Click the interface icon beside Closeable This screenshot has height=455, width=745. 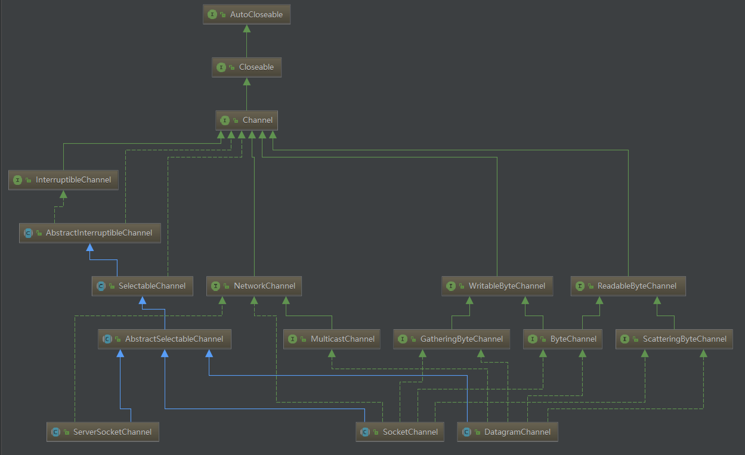point(221,67)
